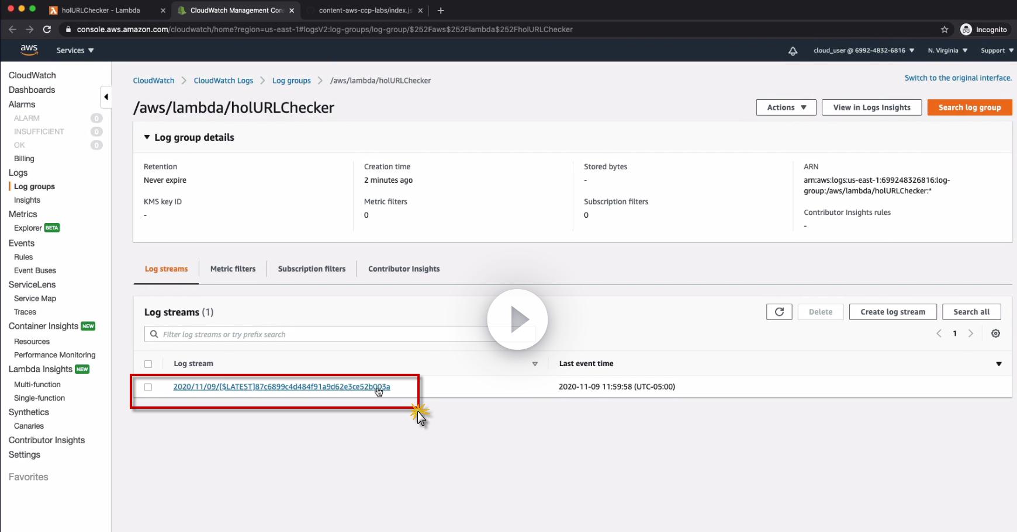Open Dashboards in the sidebar
This screenshot has height=532, width=1017.
pos(32,90)
